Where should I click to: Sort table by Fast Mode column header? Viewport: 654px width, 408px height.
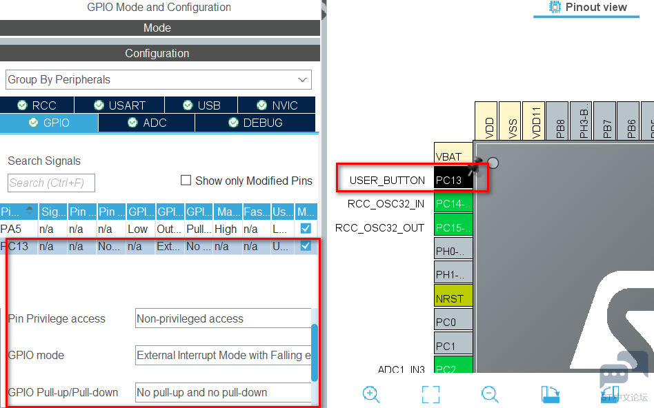pyautogui.click(x=257, y=212)
